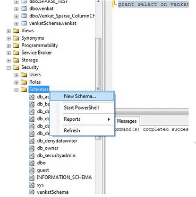196x197 pixels.
Task: Switch to the Messages tab
Action: click(x=127, y=121)
